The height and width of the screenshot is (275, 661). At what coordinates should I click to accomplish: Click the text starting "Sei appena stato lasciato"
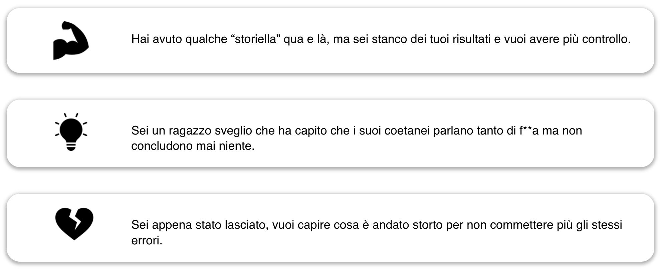377,232
